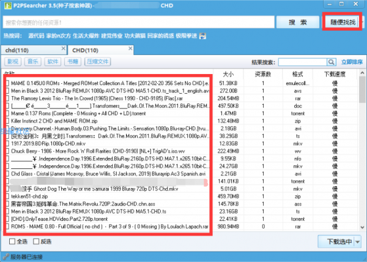Check the 反选 checkbox
Image resolution: width=367 pixels, height=262 pixels.
coord(36,241)
